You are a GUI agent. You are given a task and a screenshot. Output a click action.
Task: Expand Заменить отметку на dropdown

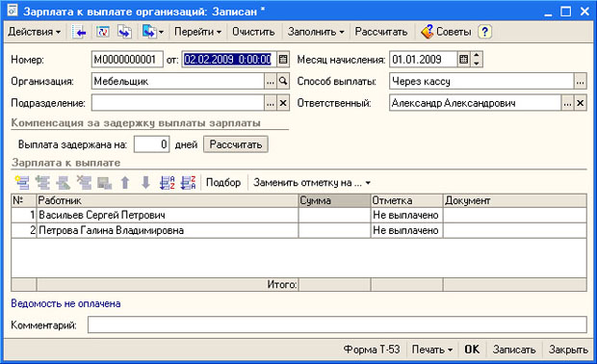[312, 183]
